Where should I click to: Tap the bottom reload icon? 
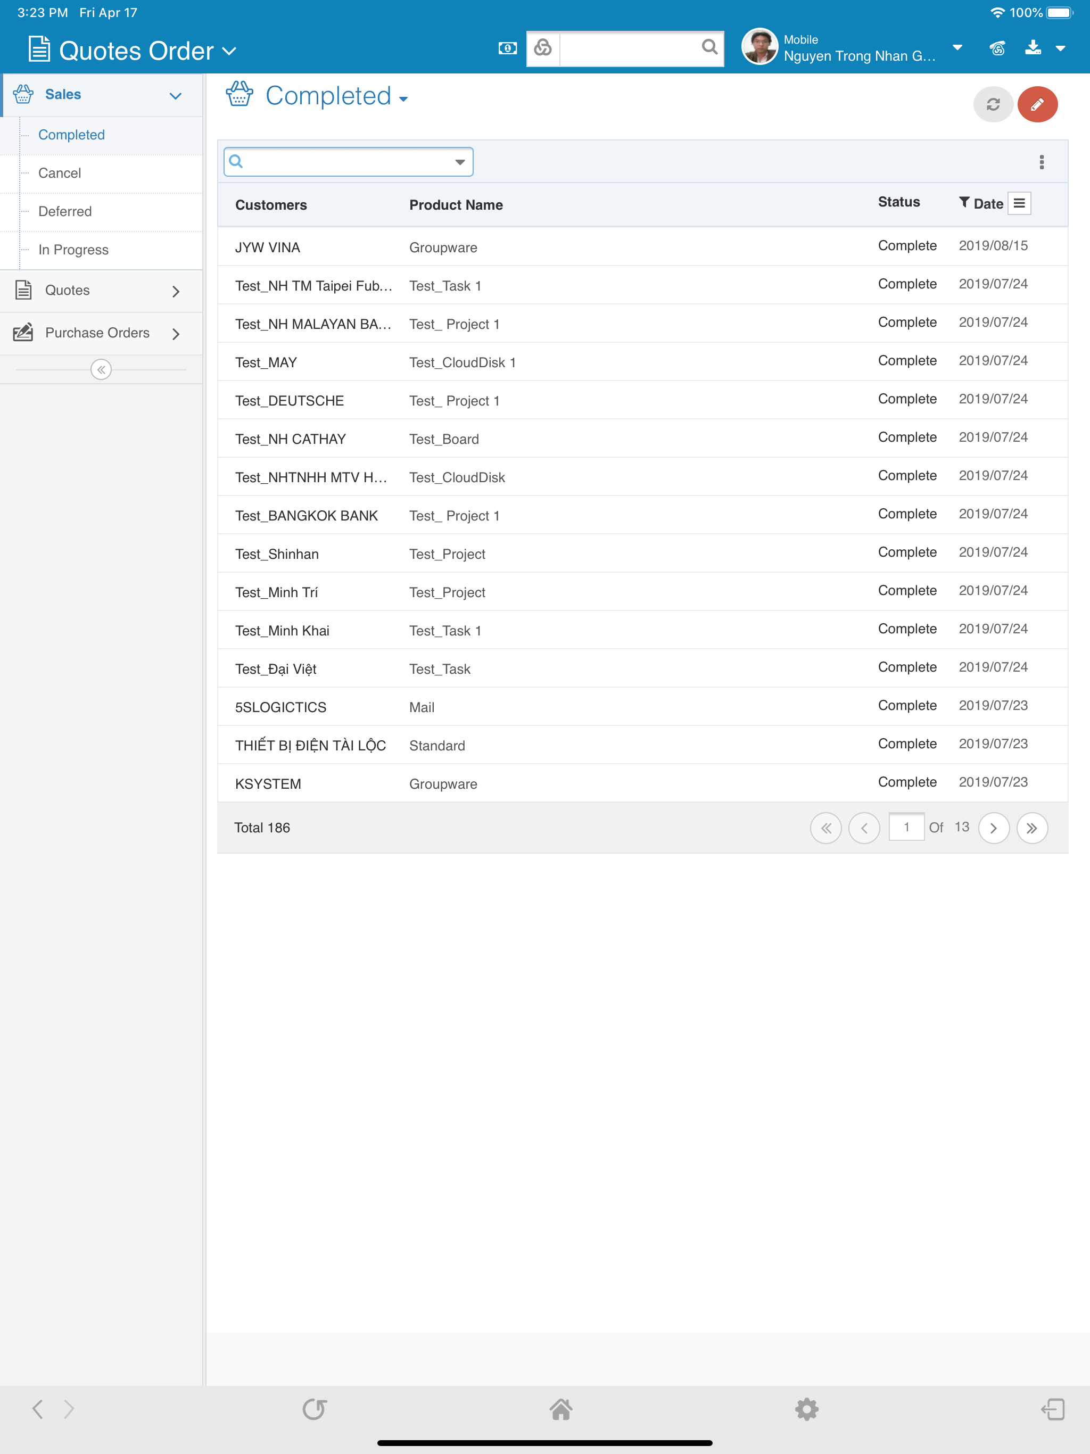(x=314, y=1409)
